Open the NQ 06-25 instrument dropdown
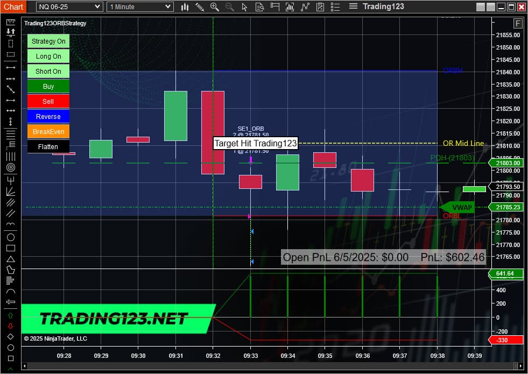 pyautogui.click(x=69, y=7)
